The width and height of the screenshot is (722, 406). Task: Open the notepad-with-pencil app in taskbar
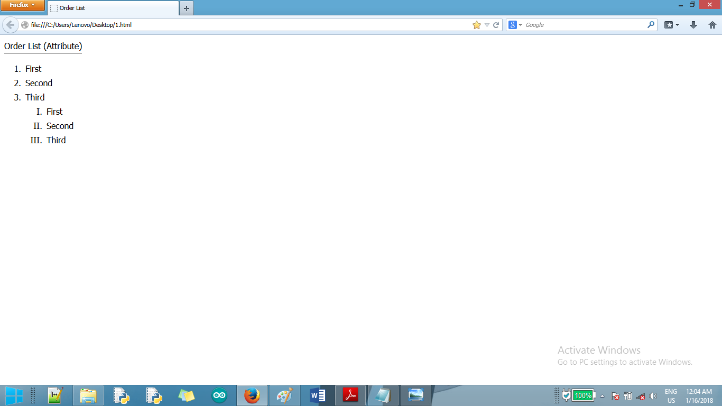point(55,395)
